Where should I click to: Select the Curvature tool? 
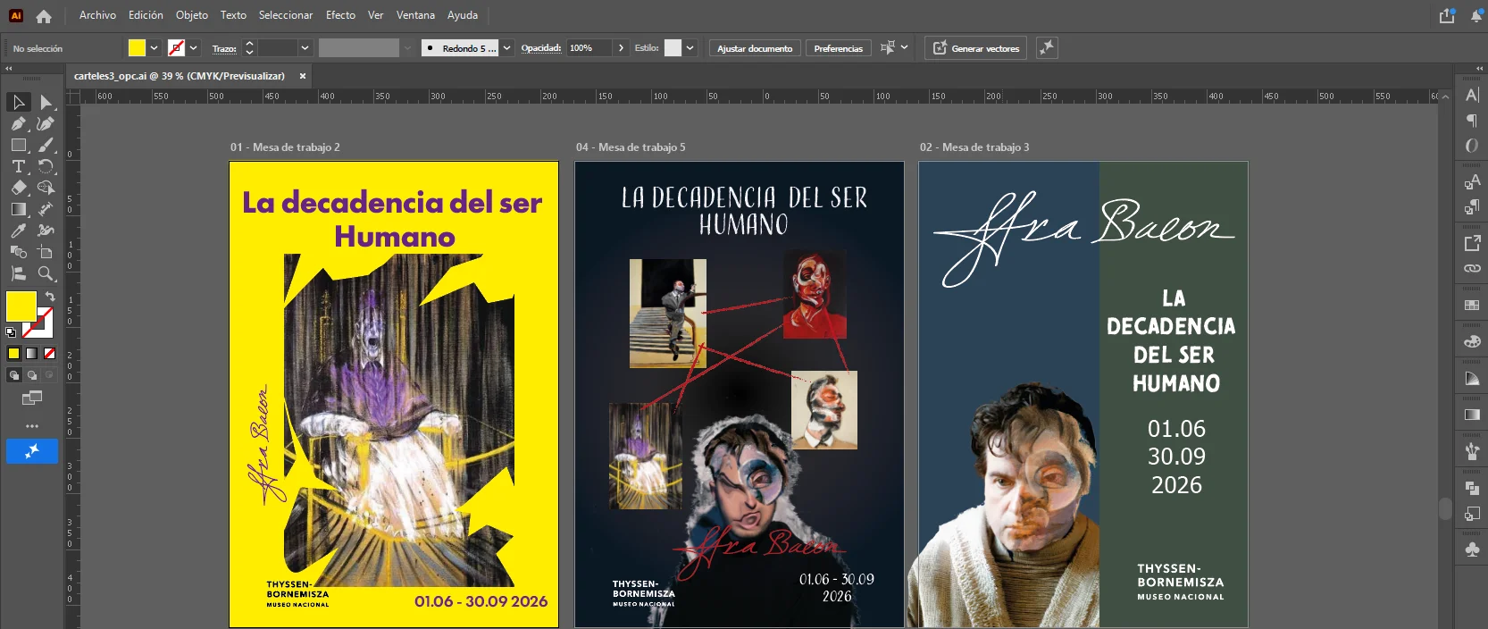point(46,123)
